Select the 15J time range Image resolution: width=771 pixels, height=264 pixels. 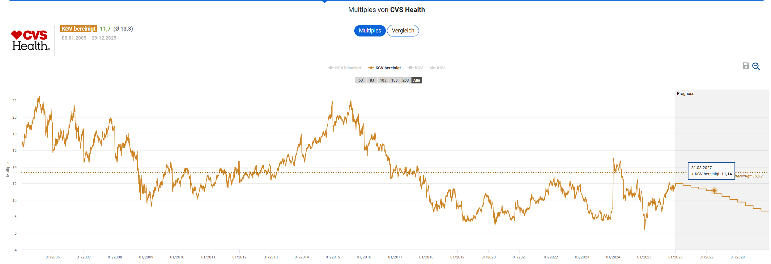click(x=394, y=80)
